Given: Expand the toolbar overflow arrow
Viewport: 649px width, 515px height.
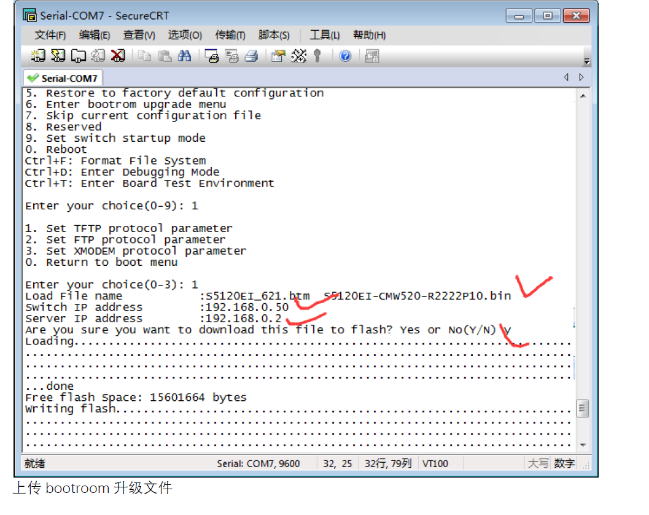Looking at the screenshot, I should [586, 61].
